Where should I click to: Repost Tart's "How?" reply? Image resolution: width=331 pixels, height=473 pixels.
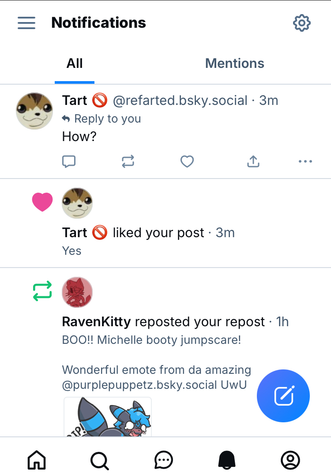128,162
